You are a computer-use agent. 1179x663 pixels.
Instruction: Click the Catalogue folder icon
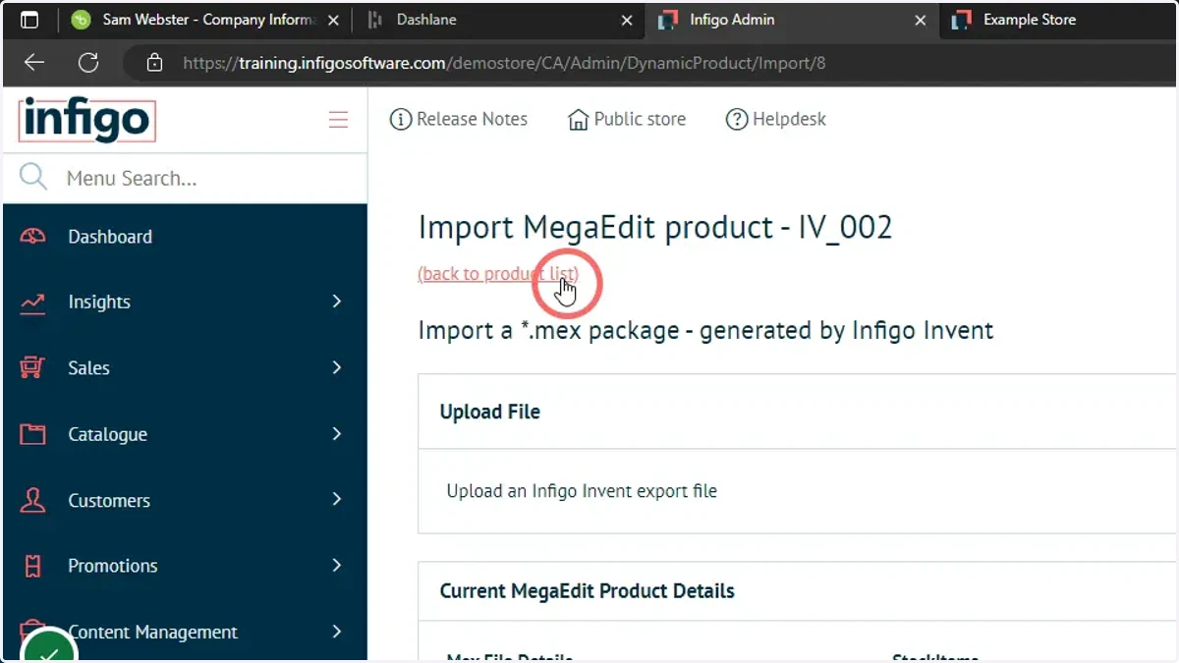(x=33, y=434)
